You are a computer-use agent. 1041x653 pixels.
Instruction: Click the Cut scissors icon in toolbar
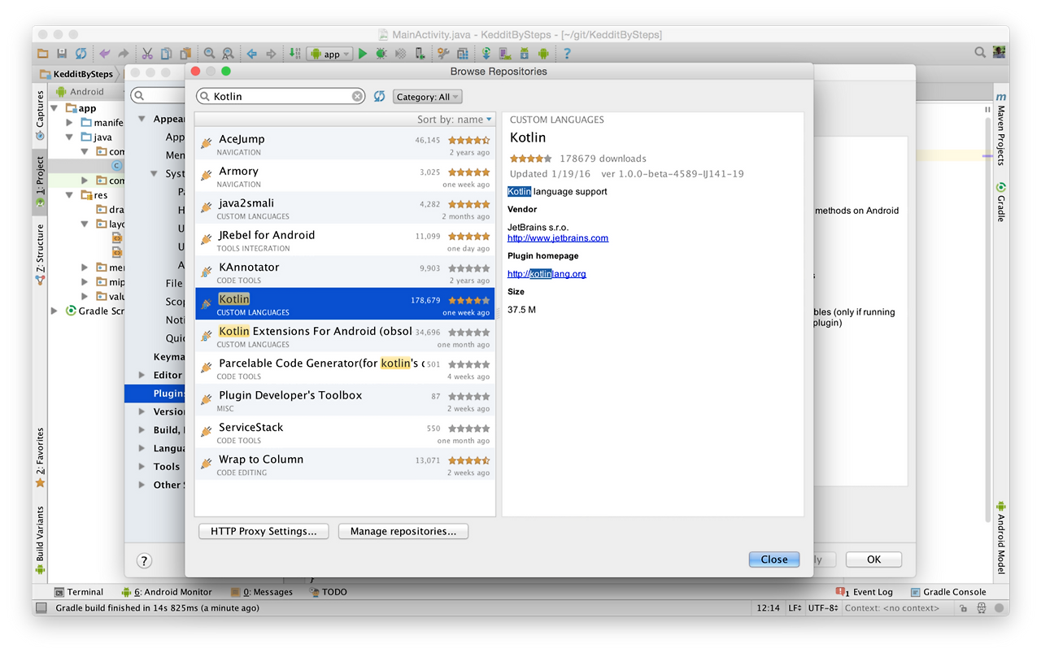(147, 54)
